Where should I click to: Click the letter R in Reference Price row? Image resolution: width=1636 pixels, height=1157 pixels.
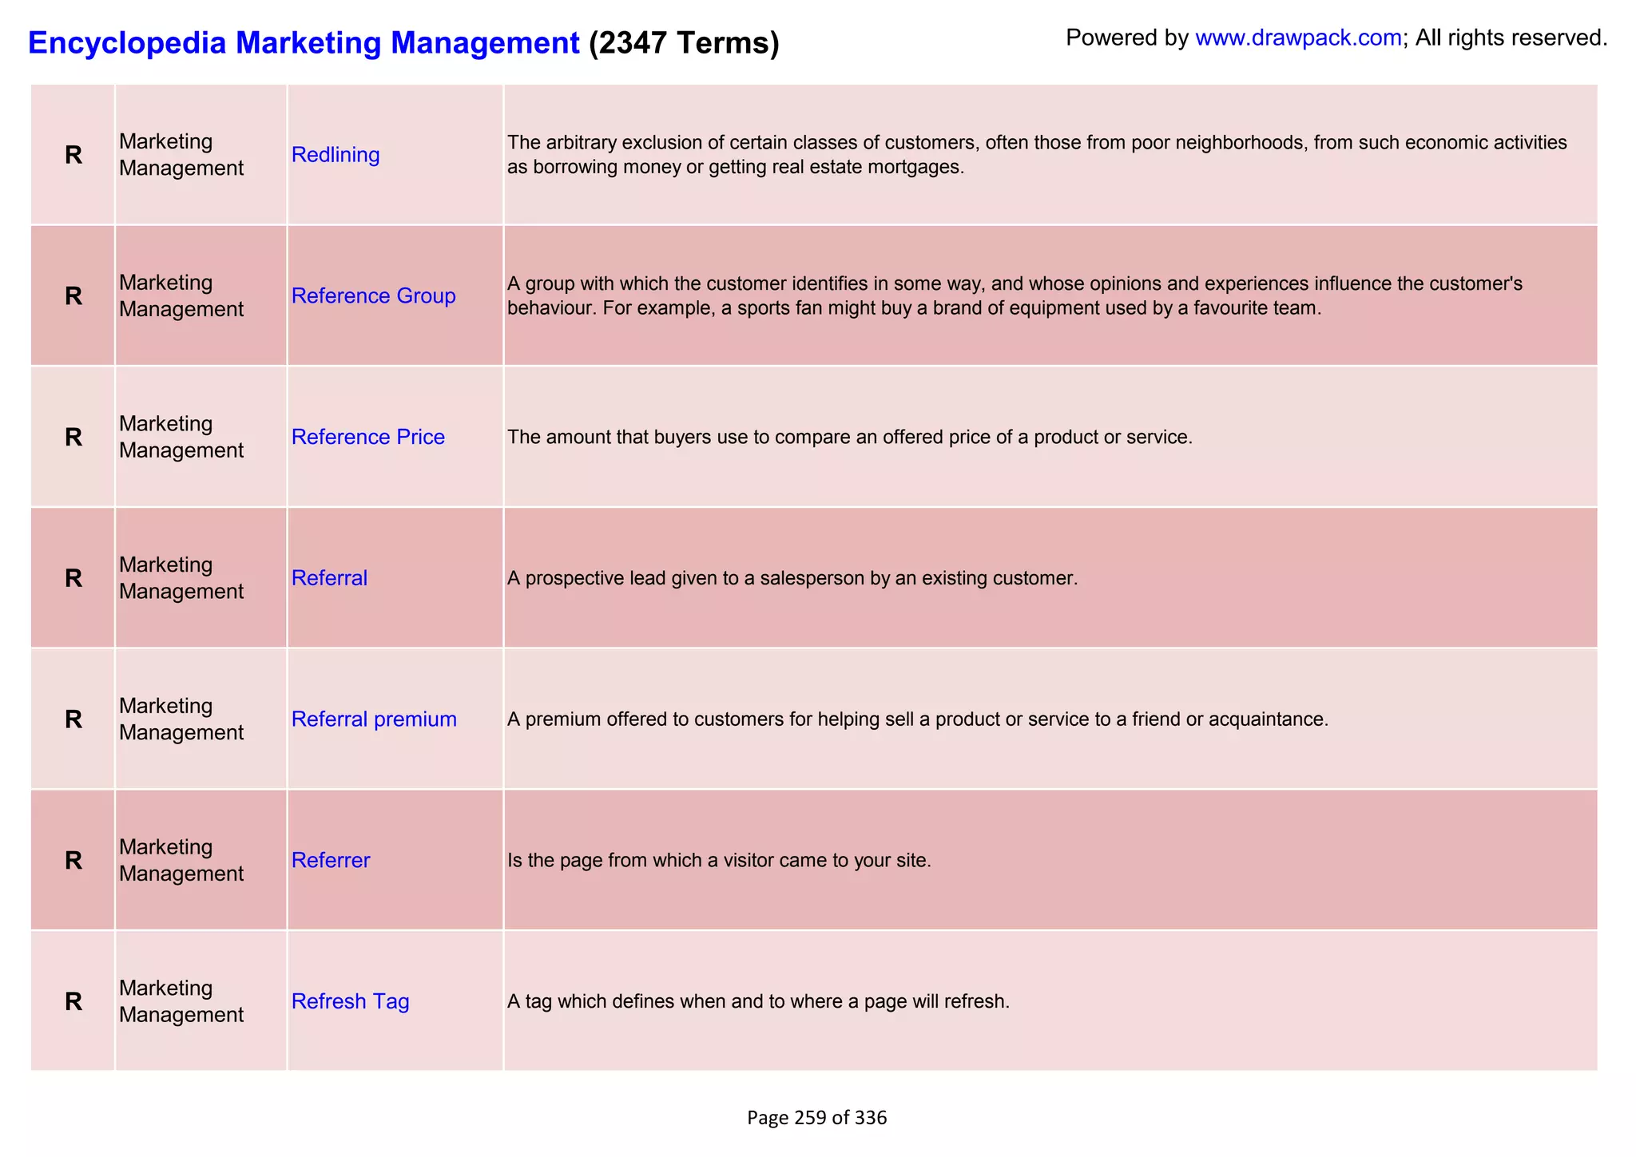(x=73, y=437)
